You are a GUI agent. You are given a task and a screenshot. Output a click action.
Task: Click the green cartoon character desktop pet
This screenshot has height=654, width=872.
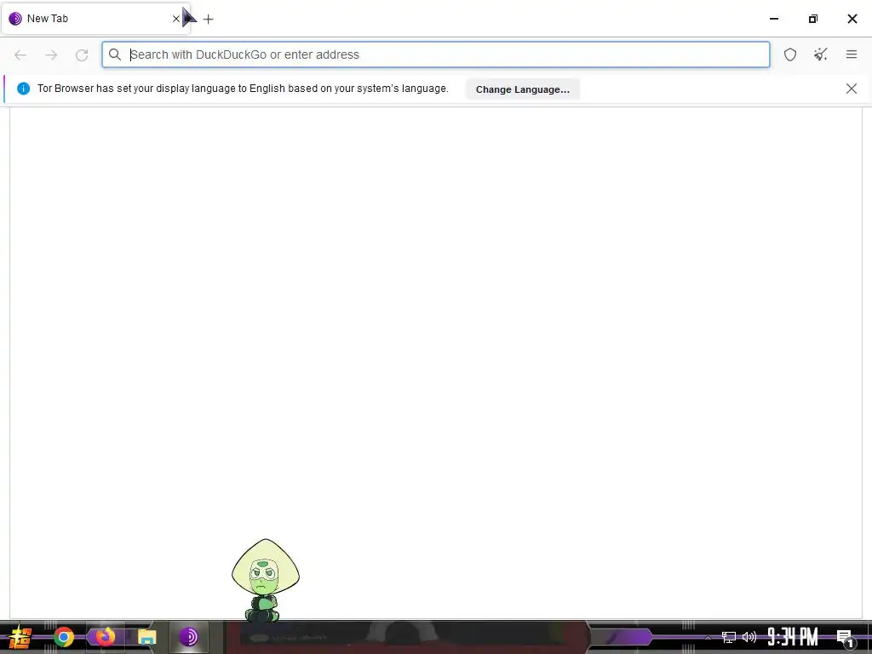(x=266, y=580)
